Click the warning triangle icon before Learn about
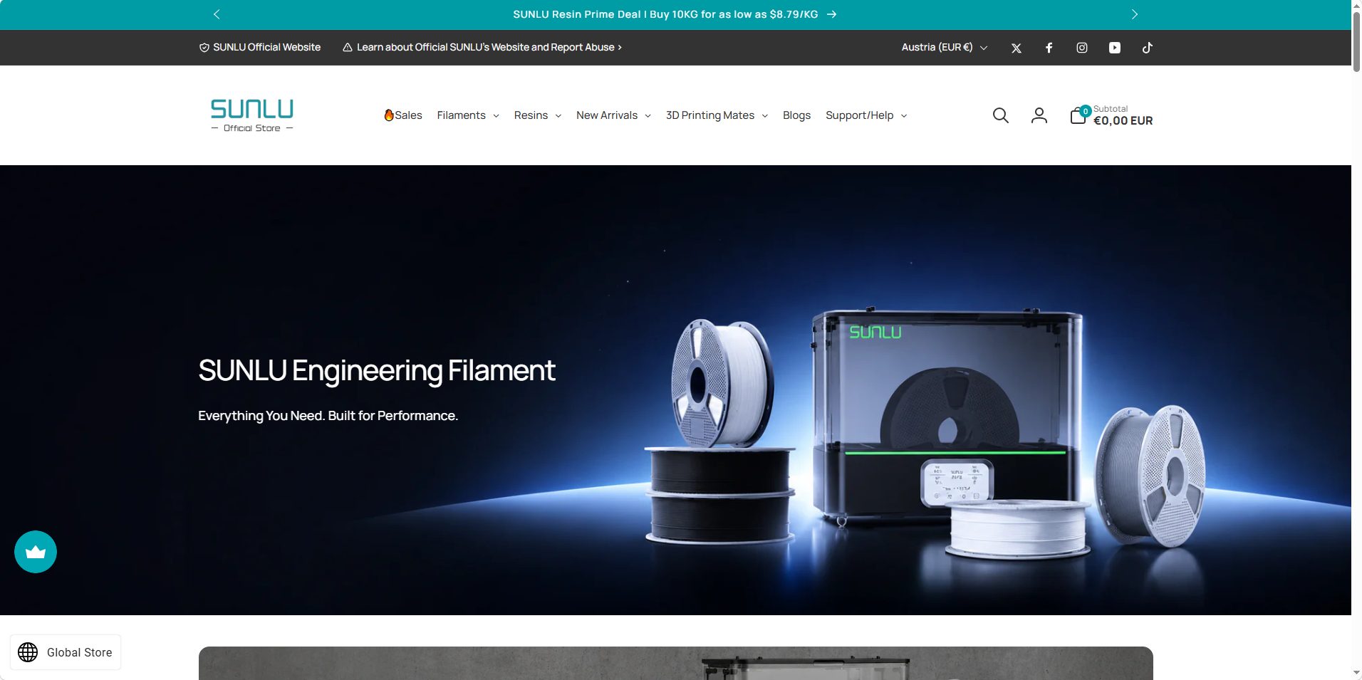Viewport: 1362px width, 680px height. pyautogui.click(x=348, y=48)
